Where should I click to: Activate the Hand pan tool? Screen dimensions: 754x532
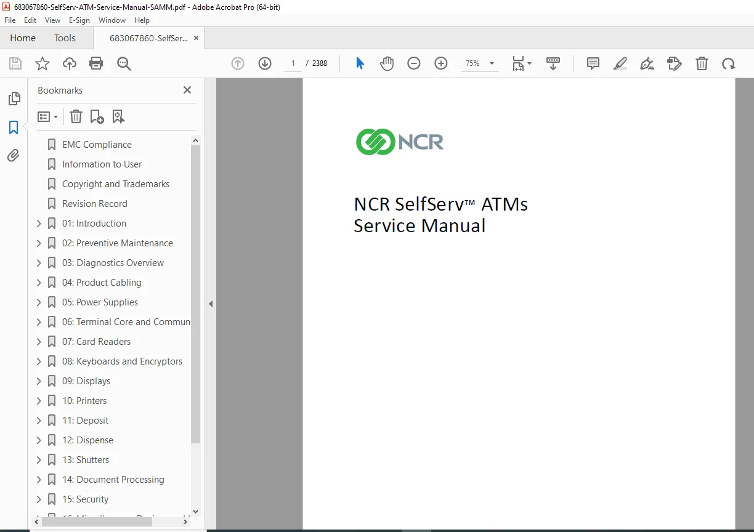387,63
